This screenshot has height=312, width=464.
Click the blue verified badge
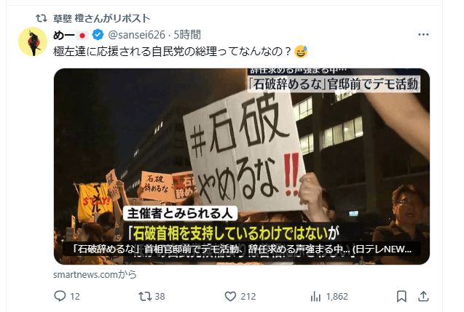[98, 35]
